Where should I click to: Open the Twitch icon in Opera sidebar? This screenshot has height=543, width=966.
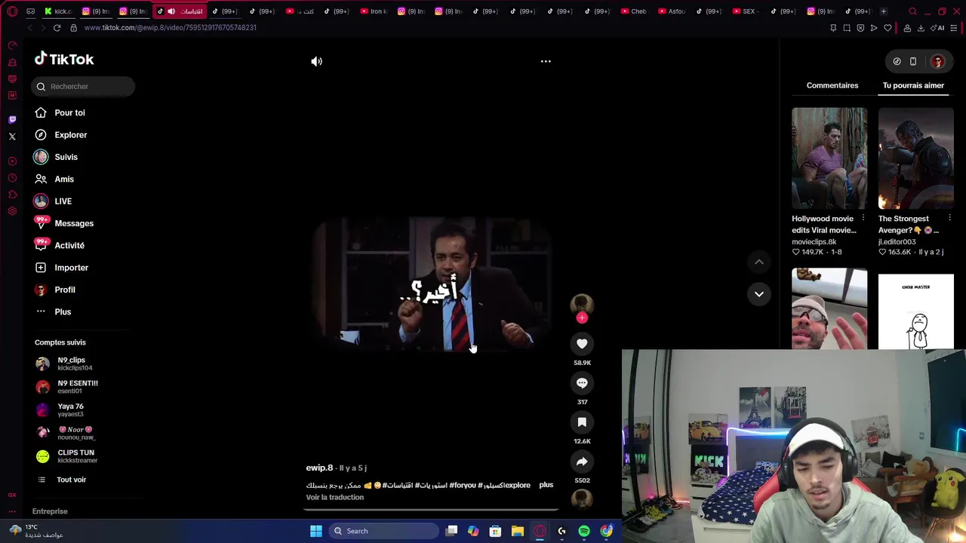[12, 120]
